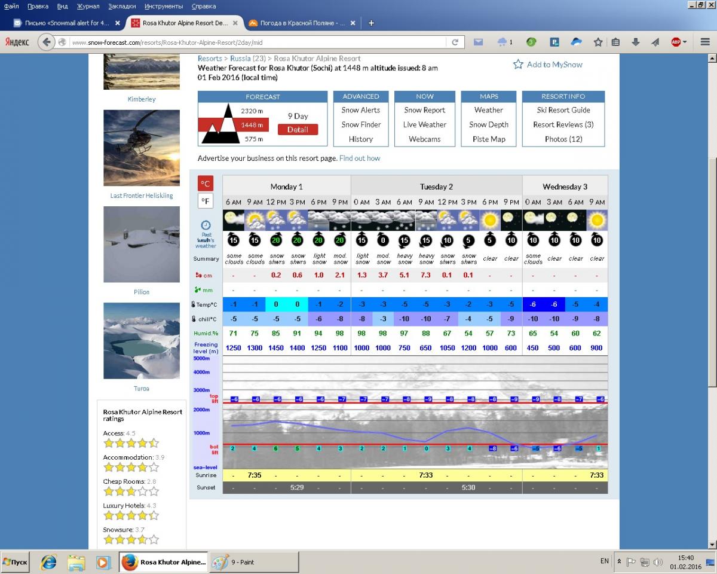This screenshot has height=574, width=717.
Task: Open the Photos (12) link
Action: [563, 139]
